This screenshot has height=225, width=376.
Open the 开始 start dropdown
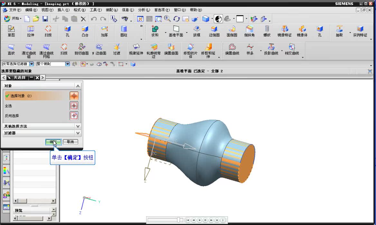[x=13, y=18]
